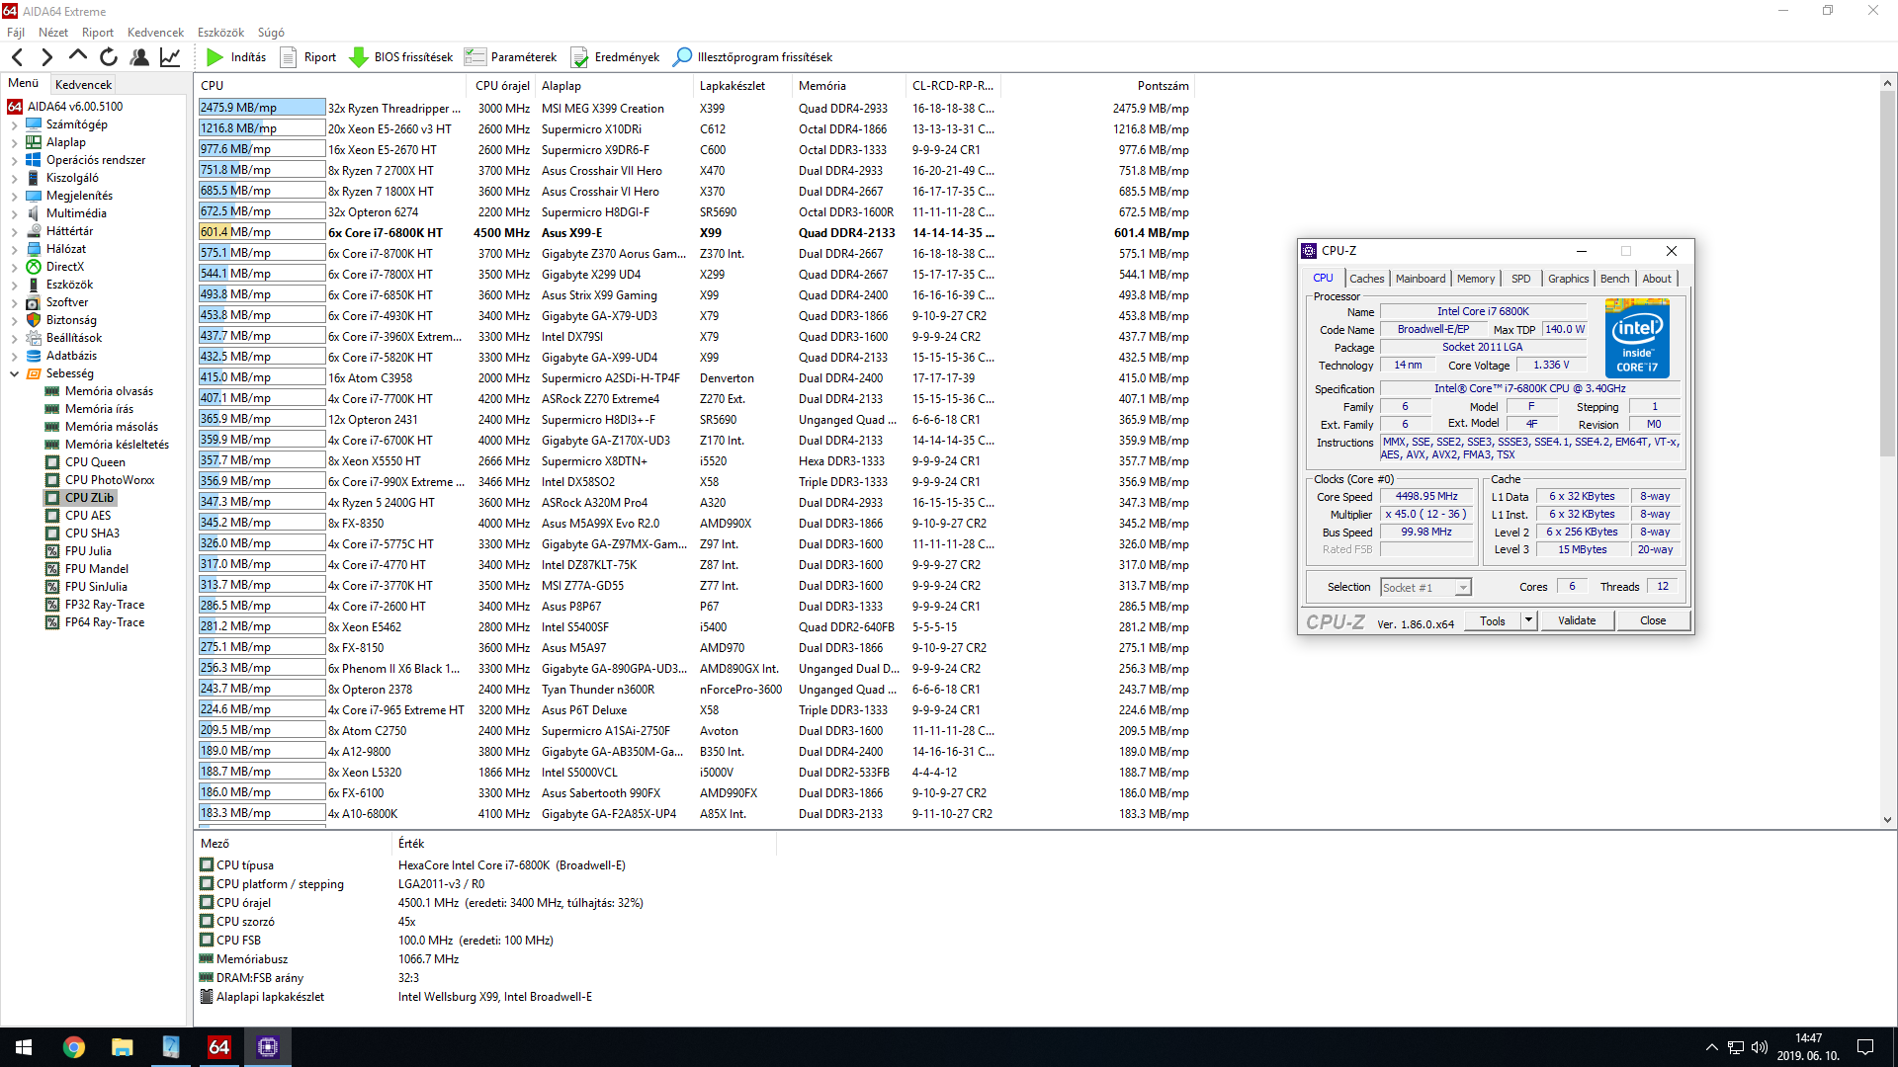Open the Fájl menu
1898x1067 pixels.
[x=16, y=33]
